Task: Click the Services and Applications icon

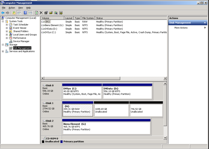Action: coord(7,51)
